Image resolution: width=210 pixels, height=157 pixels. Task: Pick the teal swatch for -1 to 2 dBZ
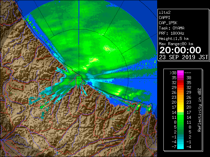[x=180, y=137]
